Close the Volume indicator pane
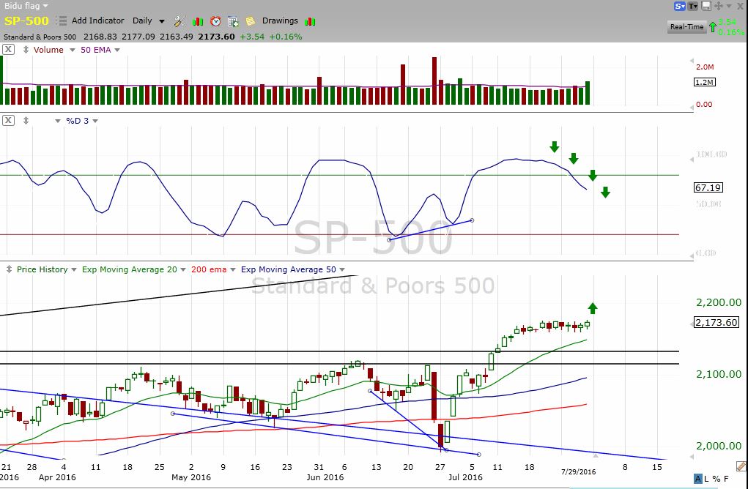The height and width of the screenshot is (489, 748). pos(8,50)
